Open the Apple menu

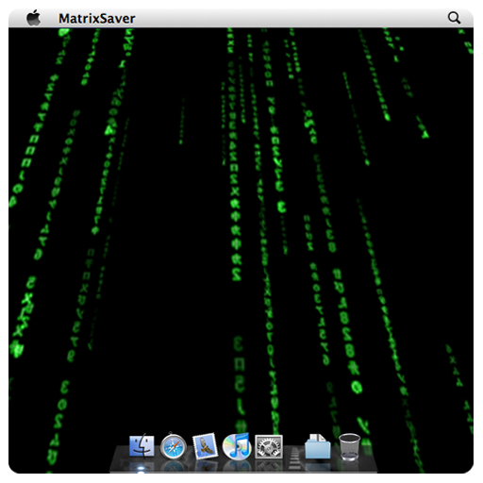(x=34, y=18)
